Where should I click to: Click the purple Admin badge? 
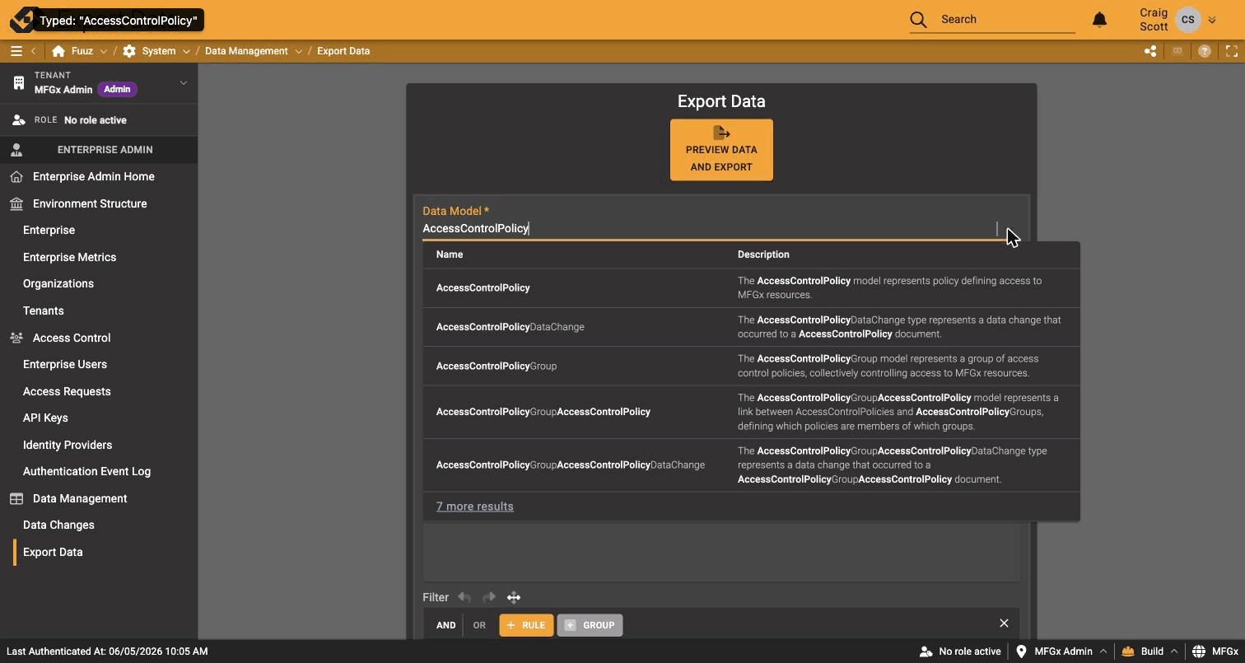coord(117,89)
